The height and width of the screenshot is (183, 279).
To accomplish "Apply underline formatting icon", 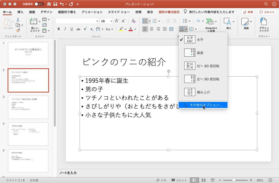I will pyautogui.click(x=72, y=29).
